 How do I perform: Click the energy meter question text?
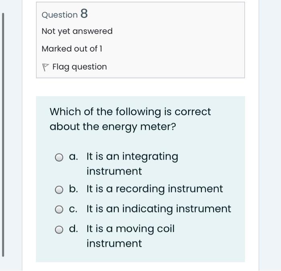[x=130, y=119]
